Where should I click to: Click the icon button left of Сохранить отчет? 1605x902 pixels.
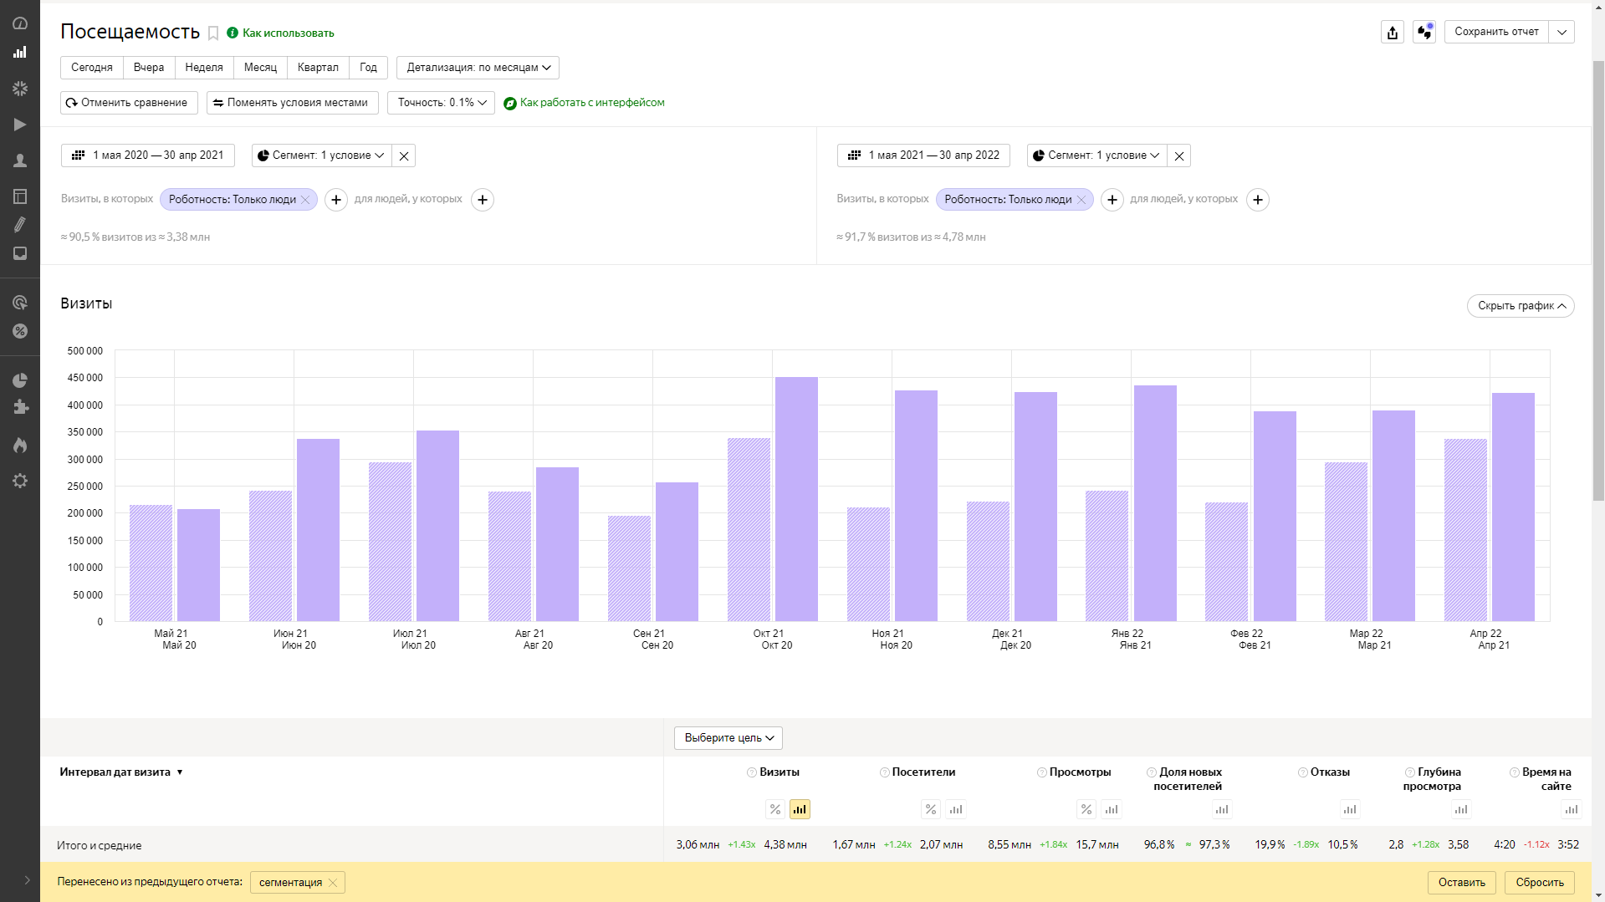click(1424, 32)
